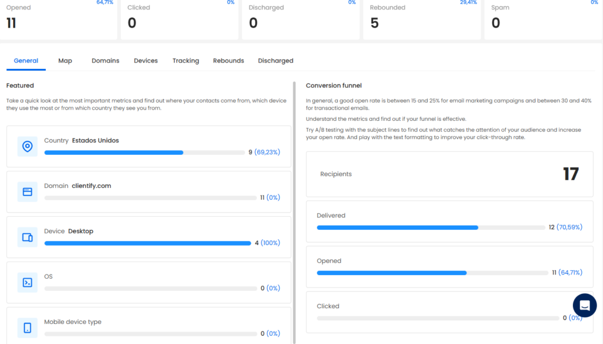The width and height of the screenshot is (603, 344).
Task: Click the Mobile device type icon
Action: pos(27,328)
